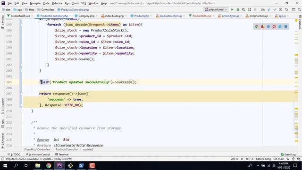Change file encoding UTF-8 in status bar
This screenshot has width=302, height=170.
click(250, 159)
